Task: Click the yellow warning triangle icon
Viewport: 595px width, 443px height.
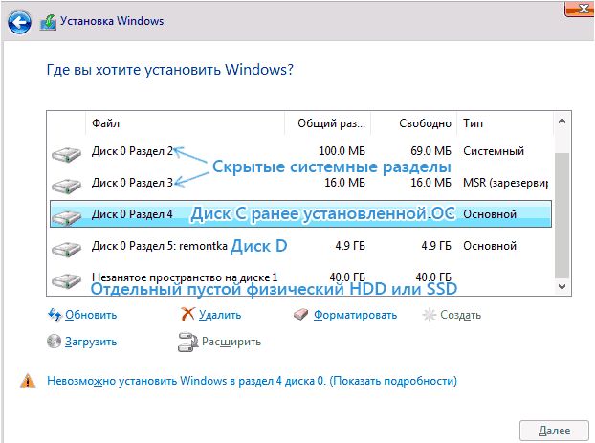Action: tap(28, 381)
